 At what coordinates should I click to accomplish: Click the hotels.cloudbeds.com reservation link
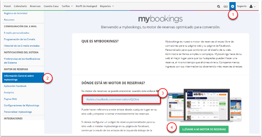pyautogui.click(x=113, y=99)
